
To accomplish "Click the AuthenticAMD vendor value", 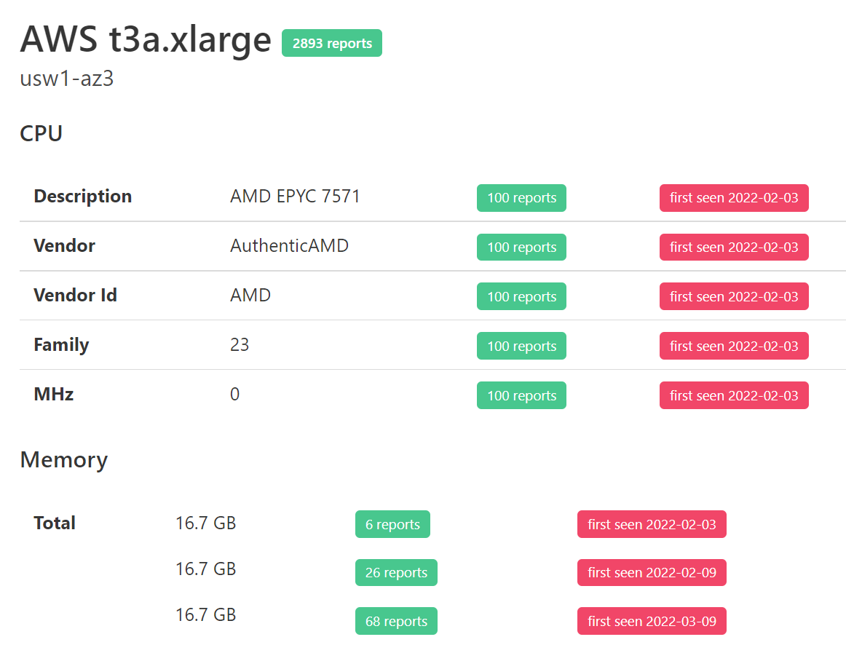I will pyautogui.click(x=289, y=246).
